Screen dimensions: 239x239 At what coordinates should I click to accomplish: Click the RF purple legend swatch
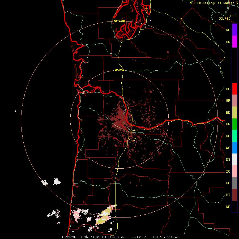point(234,30)
